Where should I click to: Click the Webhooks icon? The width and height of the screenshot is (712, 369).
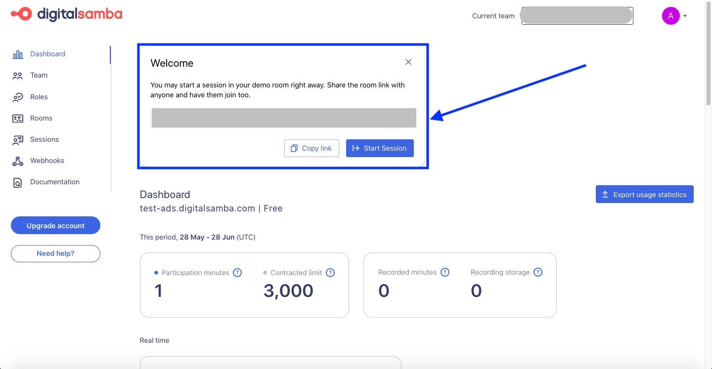click(x=18, y=161)
